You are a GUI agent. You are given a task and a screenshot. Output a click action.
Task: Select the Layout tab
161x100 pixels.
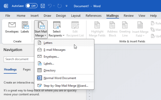coord(76,16)
